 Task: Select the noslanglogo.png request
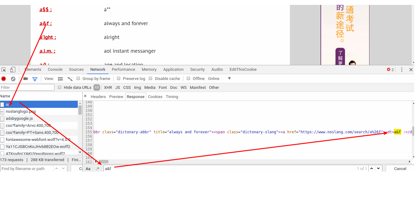click(21, 111)
